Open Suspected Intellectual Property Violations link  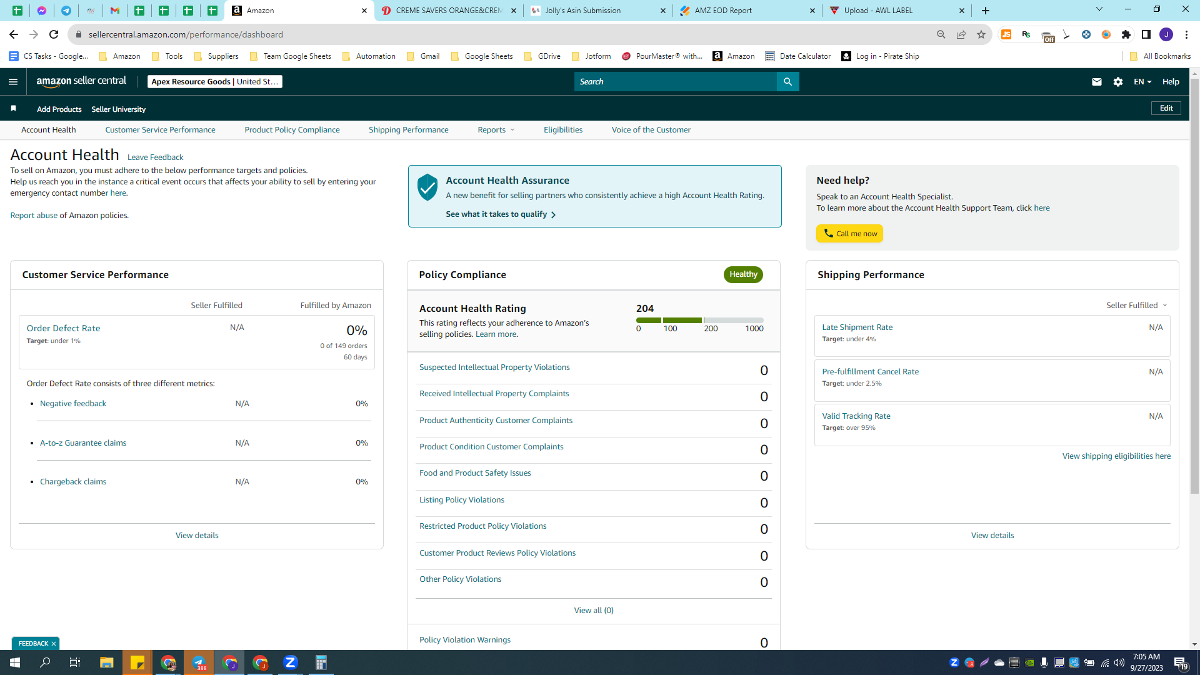(494, 367)
